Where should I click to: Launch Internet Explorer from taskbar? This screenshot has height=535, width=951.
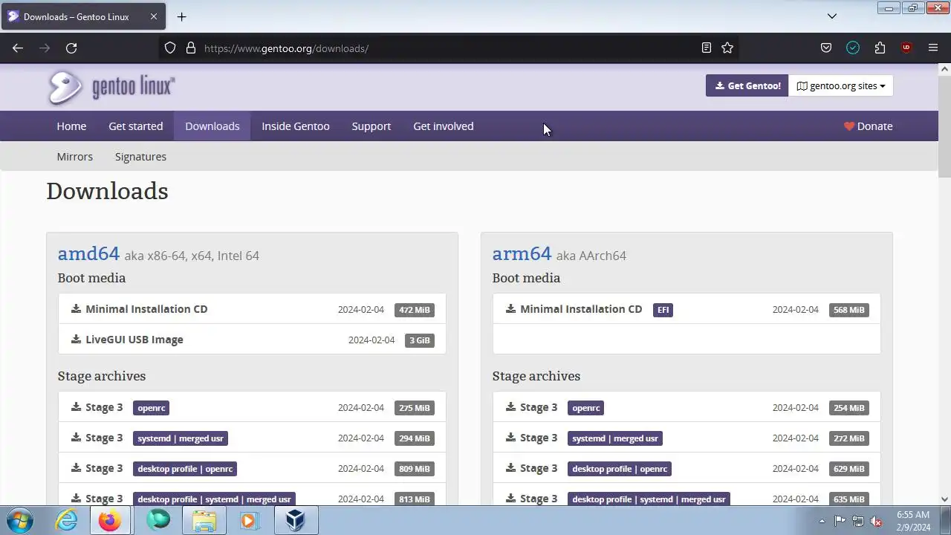pyautogui.click(x=67, y=520)
